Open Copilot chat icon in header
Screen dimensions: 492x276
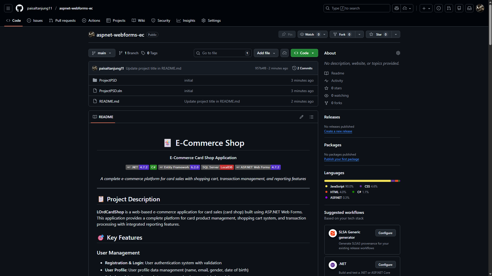[x=397, y=8]
